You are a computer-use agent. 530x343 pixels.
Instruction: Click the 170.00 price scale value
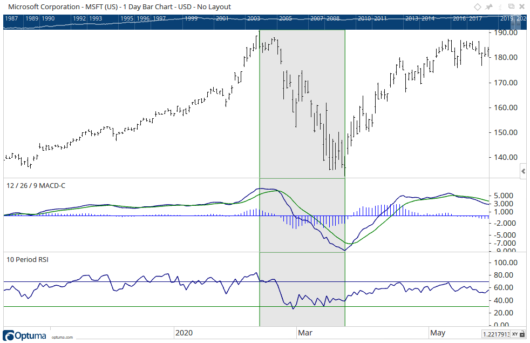[506, 83]
